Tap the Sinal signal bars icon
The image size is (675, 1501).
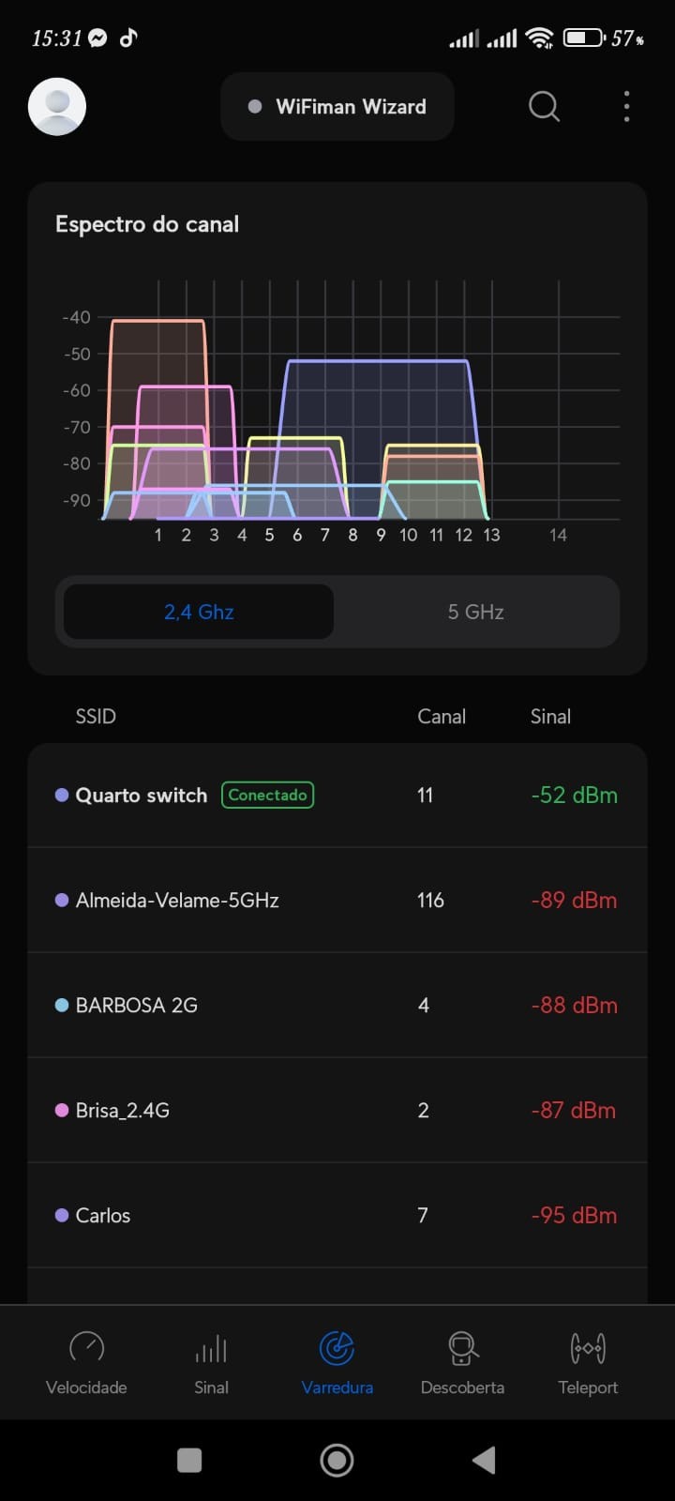pos(211,1349)
